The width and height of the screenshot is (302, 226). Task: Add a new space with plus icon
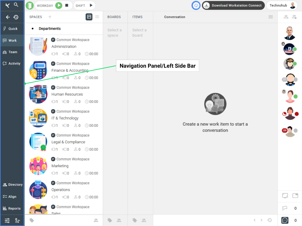[50, 17]
